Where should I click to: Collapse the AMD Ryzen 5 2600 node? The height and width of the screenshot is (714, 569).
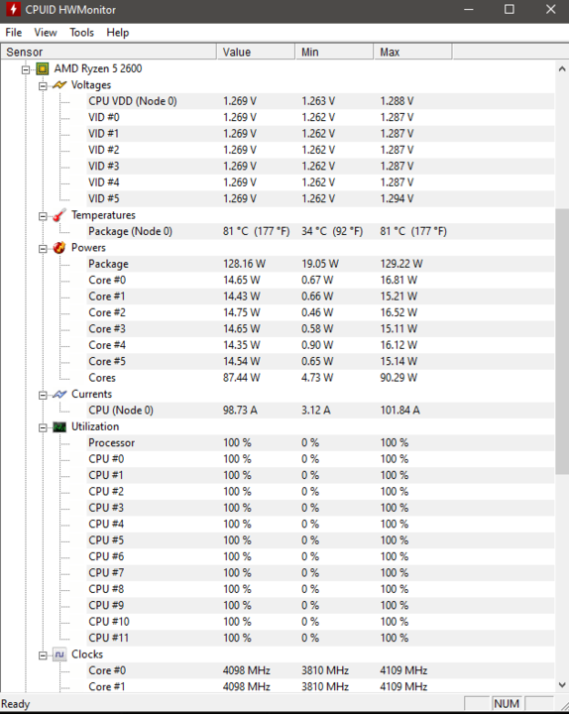click(26, 69)
